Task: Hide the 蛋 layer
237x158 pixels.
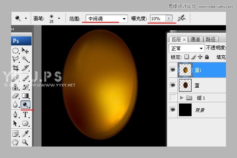Action: click(x=173, y=85)
